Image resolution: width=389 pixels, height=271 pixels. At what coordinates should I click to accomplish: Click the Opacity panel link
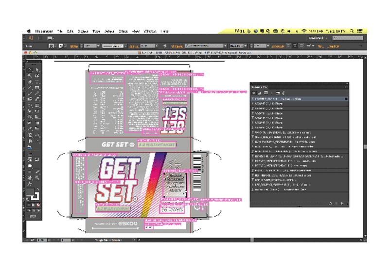[134, 46]
